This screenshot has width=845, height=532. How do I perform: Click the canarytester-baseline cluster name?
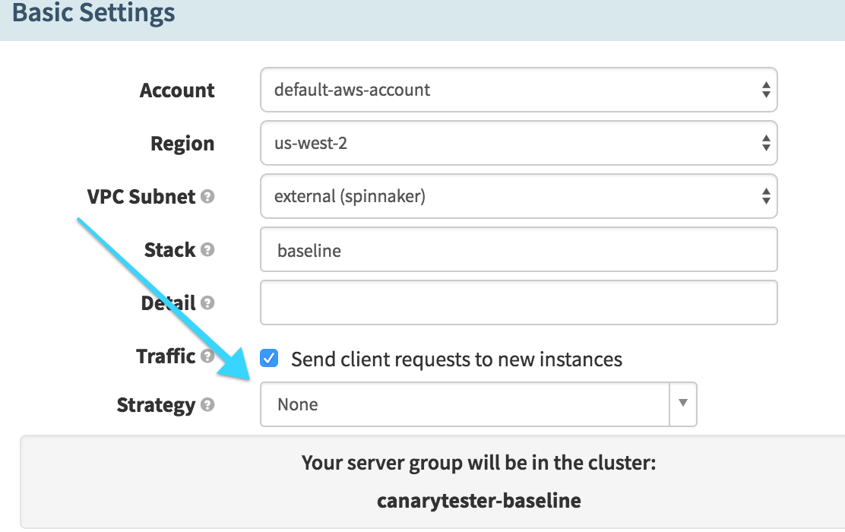[479, 501]
